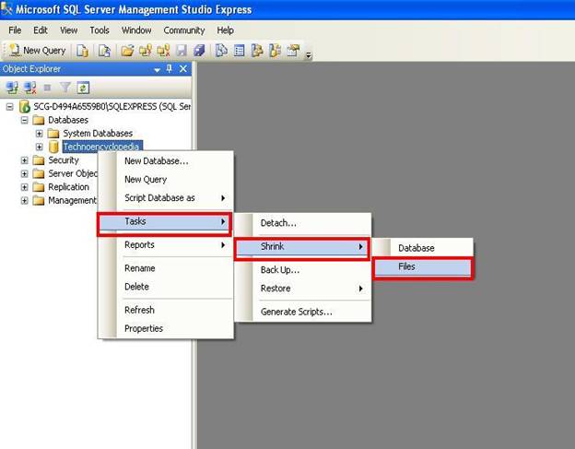Select Generate Scripts... in Tasks submenu

point(302,312)
